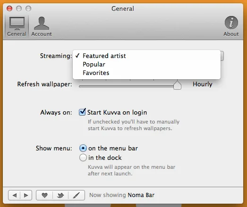Share wallpaper via Twitter bird icon
The height and width of the screenshot is (207, 247).
60,195
